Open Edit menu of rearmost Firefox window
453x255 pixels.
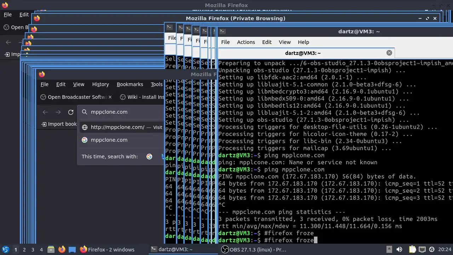coord(24,15)
